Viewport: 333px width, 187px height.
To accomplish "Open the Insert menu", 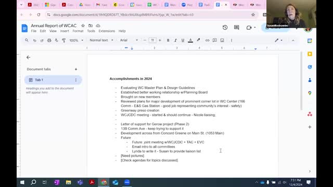I will [65, 31].
